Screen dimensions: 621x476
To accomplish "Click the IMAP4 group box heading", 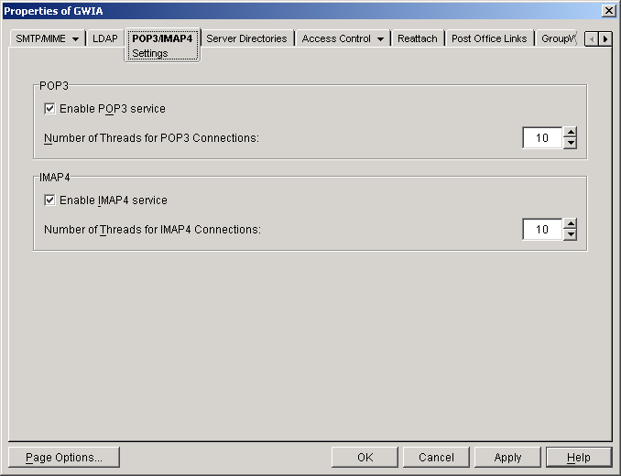I will (x=55, y=178).
